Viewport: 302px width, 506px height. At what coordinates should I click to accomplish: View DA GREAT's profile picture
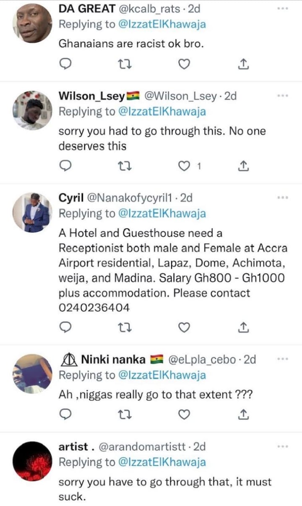pyautogui.click(x=33, y=23)
